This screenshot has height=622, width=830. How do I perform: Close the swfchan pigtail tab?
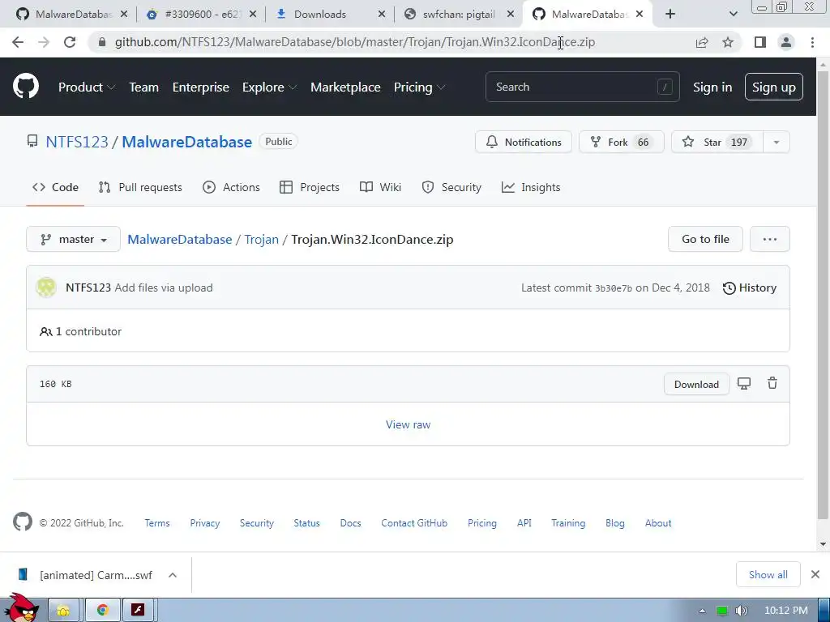tap(511, 15)
